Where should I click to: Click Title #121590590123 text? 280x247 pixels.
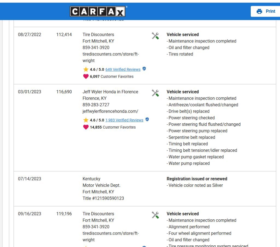pyautogui.click(x=103, y=198)
